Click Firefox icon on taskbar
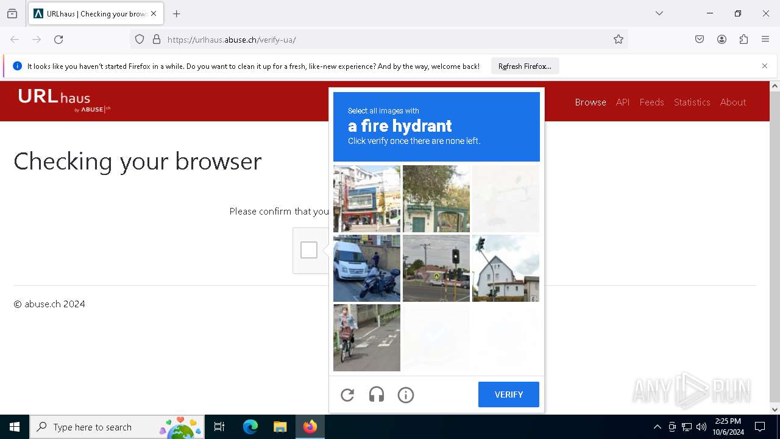This screenshot has height=439, width=780. (310, 427)
